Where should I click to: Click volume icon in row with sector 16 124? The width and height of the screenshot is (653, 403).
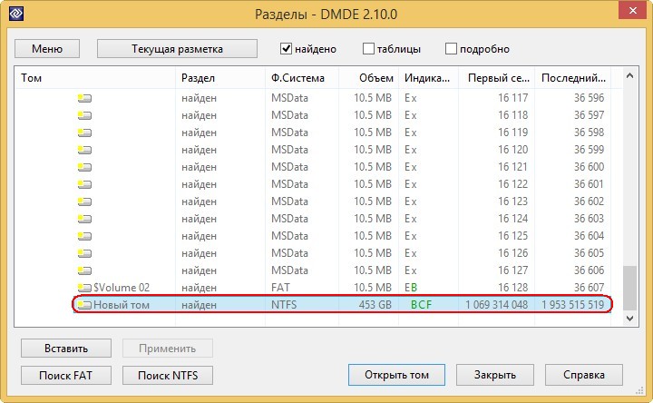pos(84,220)
